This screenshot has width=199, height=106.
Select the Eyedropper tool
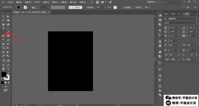click(3, 56)
